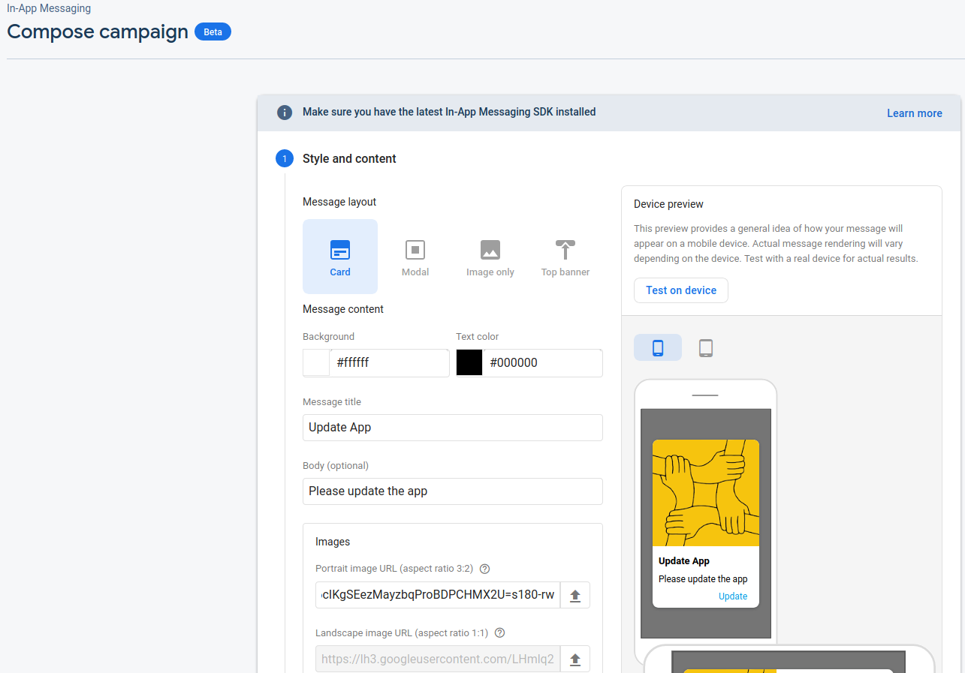Click the Landscape image URL field
This screenshot has width=965, height=673.
(x=438, y=659)
